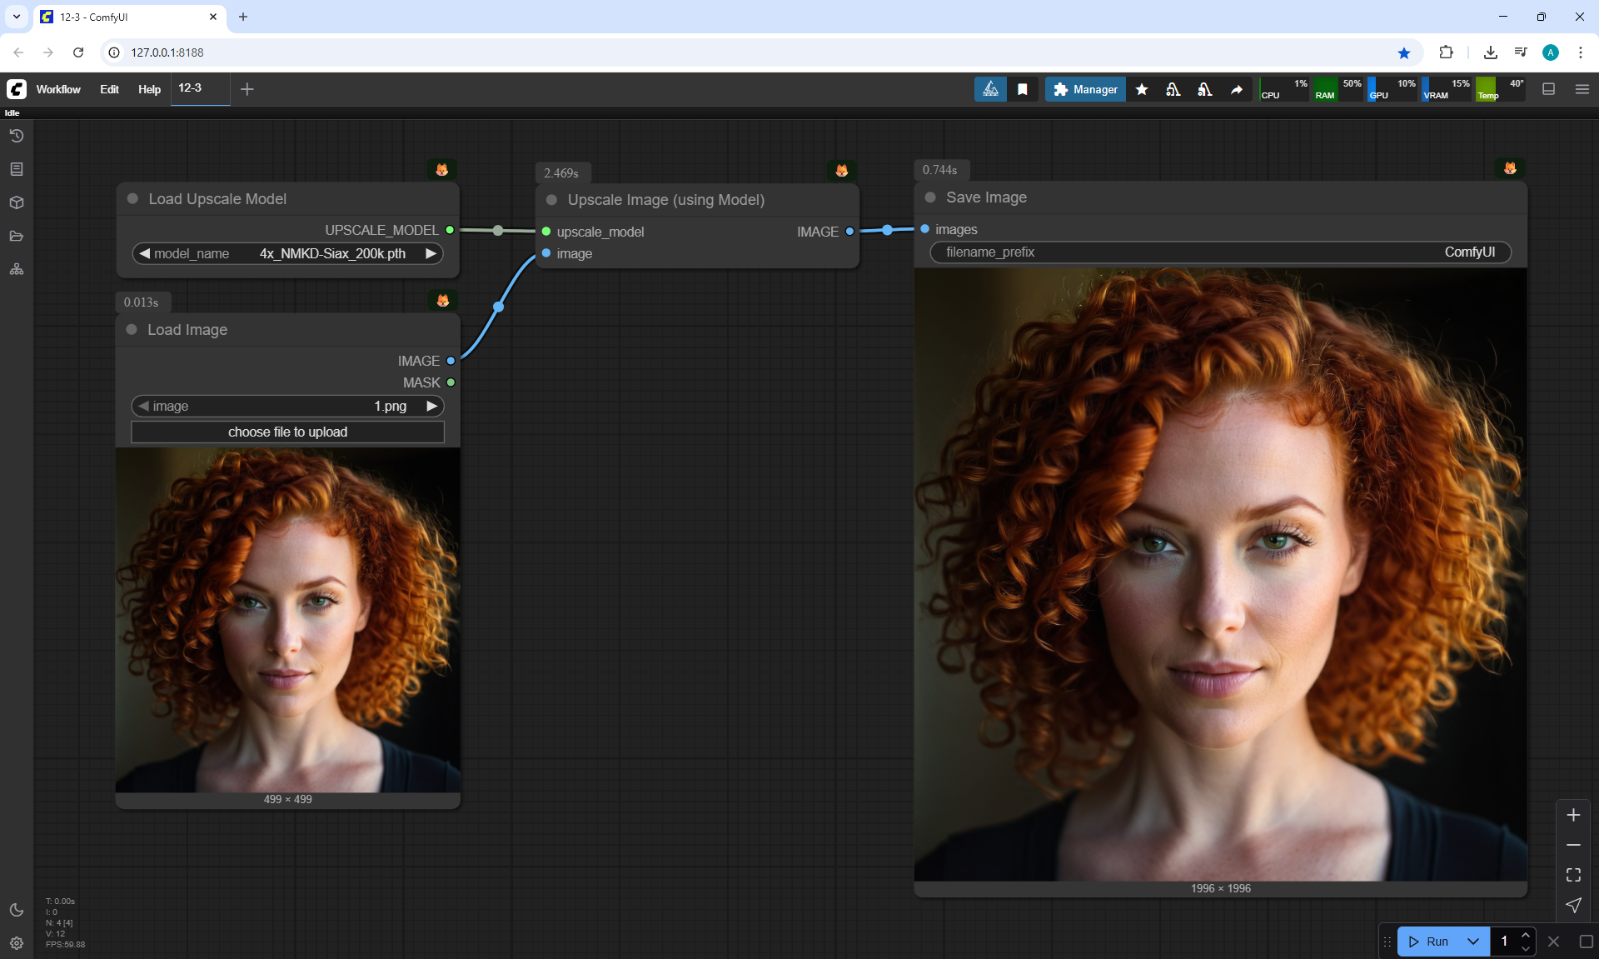Select previous image with left arrow
Viewport: 1599px width, 959px height.
144,406
